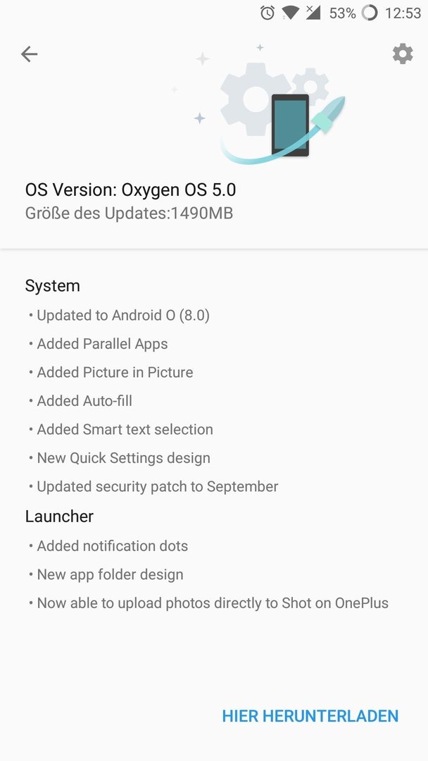Open update settings gear icon
428x761 pixels.
403,54
